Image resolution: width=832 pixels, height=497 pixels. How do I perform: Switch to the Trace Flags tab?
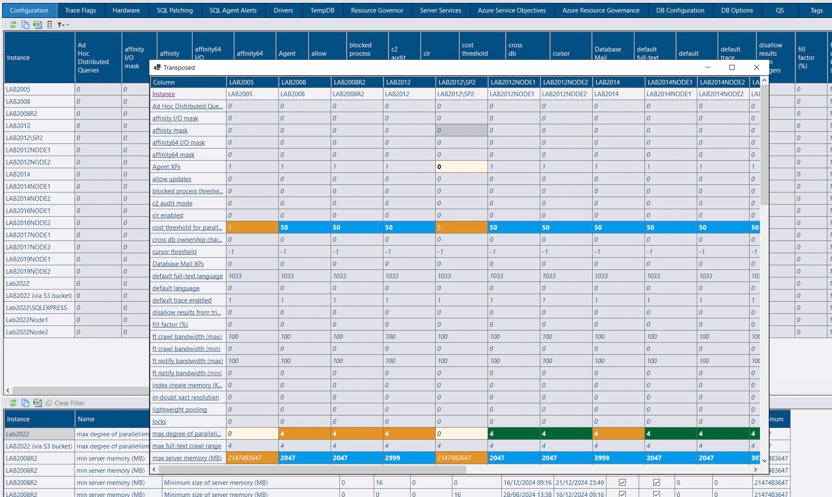click(x=80, y=10)
